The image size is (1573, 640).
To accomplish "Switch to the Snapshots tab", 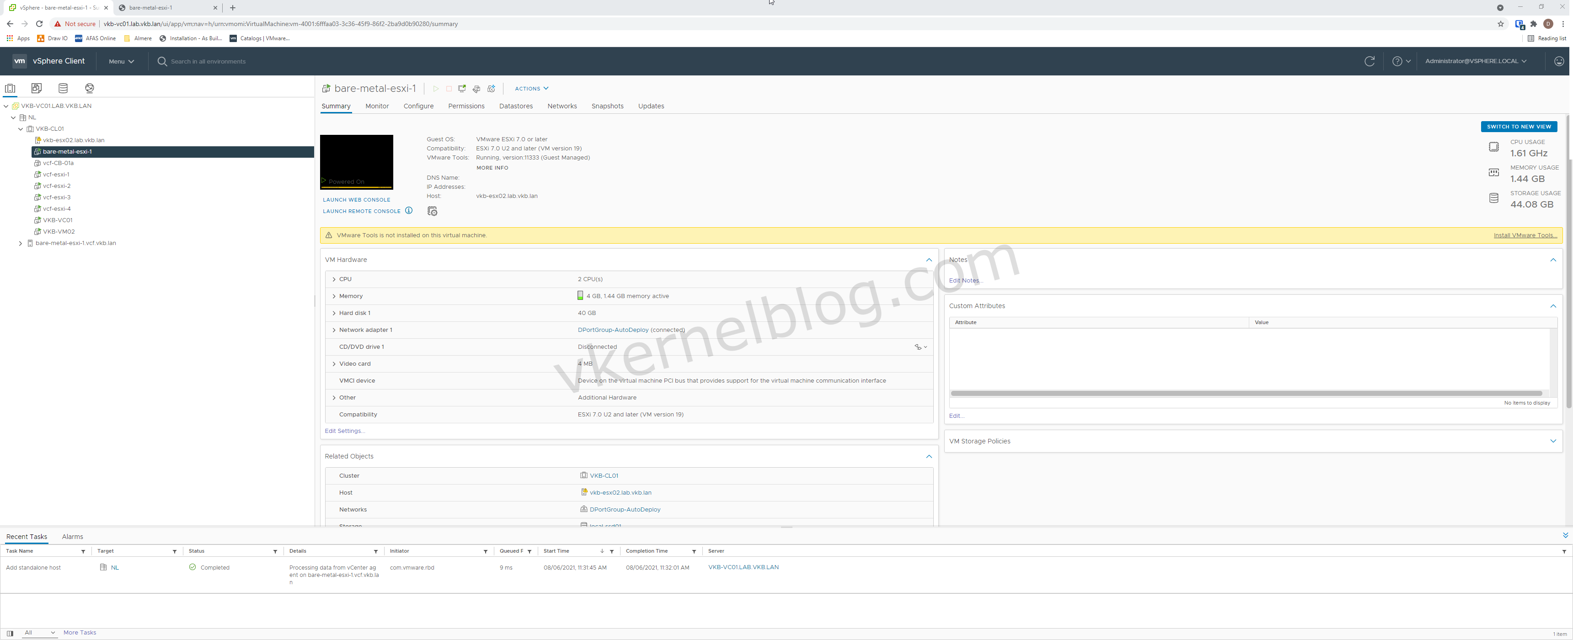I will tap(607, 106).
